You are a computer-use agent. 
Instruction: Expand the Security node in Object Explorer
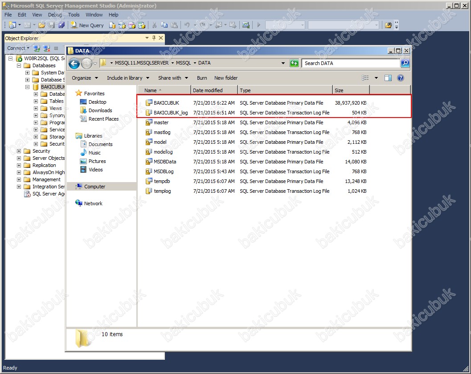pyautogui.click(x=19, y=151)
